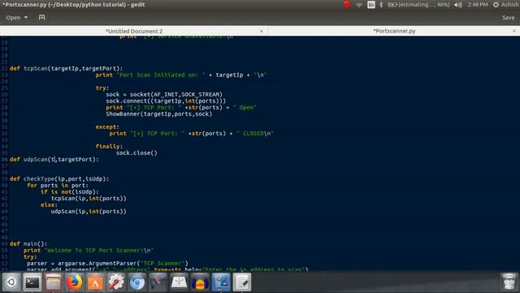Click the red recording indicator in top panel
This screenshot has width=520, height=293.
(x=347, y=5)
